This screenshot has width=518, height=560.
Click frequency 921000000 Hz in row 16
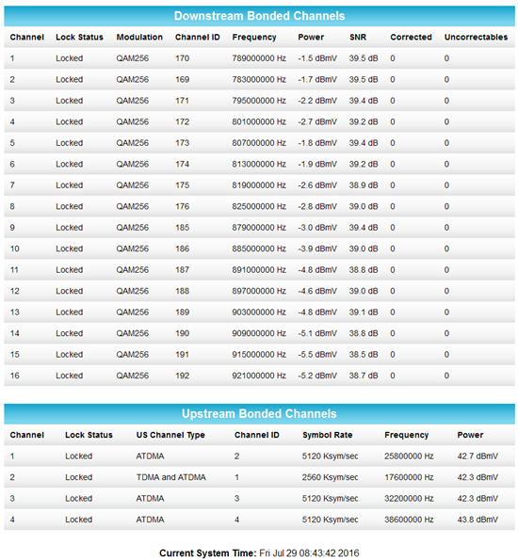[x=259, y=376]
